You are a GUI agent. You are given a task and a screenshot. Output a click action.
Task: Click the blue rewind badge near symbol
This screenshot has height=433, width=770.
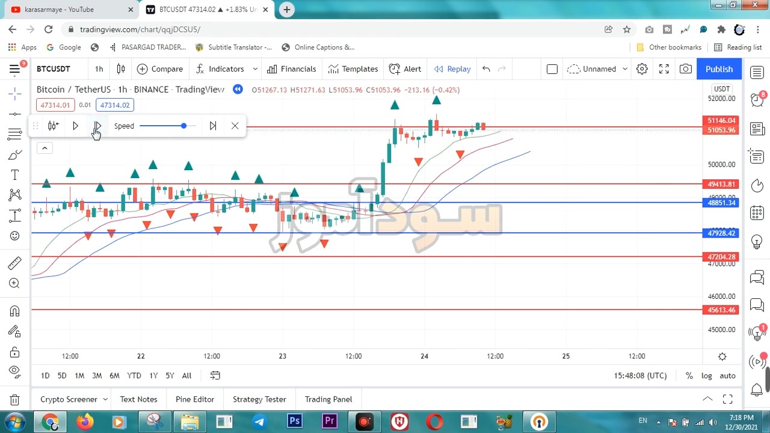pos(238,90)
